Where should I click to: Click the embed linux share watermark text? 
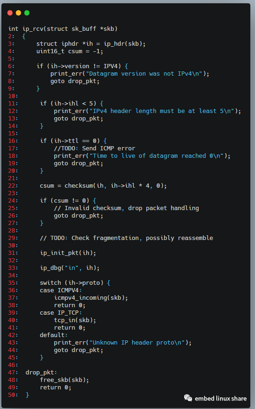(x=221, y=399)
